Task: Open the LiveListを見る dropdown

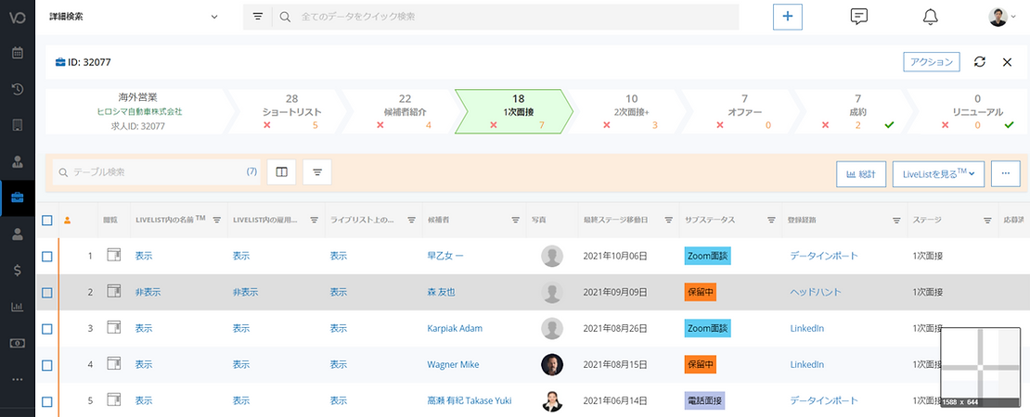Action: (938, 173)
